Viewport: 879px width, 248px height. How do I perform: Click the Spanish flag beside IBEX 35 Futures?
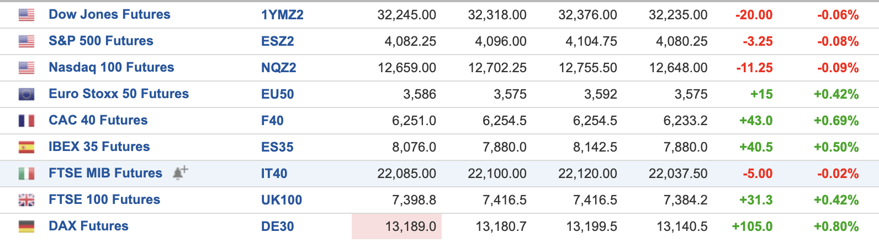point(27,147)
